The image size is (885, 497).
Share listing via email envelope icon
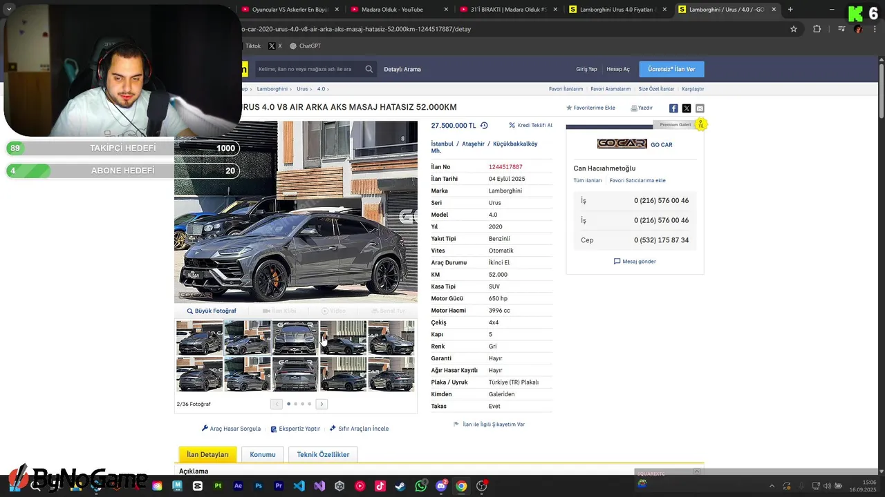point(700,108)
